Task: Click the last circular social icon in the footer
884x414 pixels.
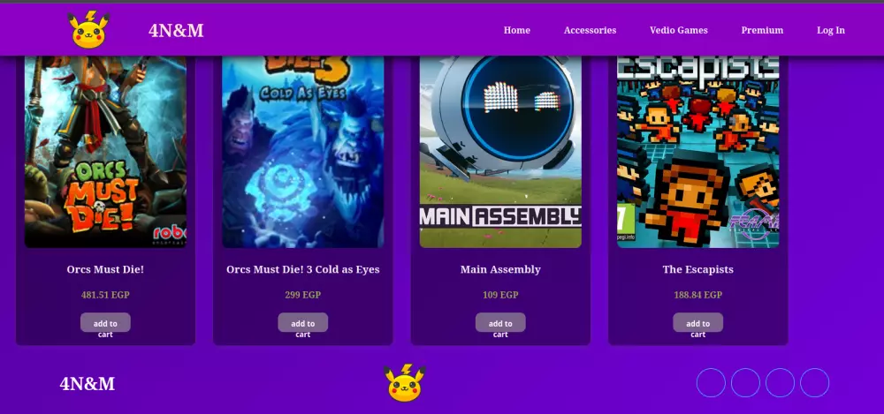Action: [x=815, y=382]
